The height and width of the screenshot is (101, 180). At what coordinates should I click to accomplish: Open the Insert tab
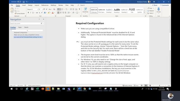24,5
